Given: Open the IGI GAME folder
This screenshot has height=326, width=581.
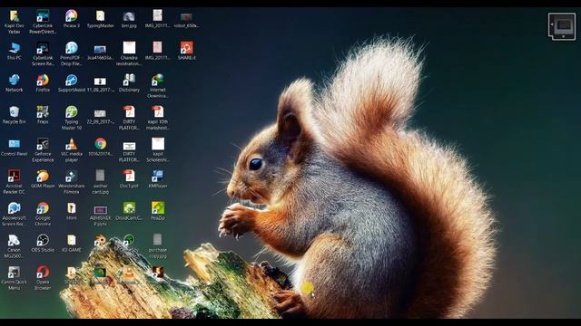Looking at the screenshot, I should 72,244.
